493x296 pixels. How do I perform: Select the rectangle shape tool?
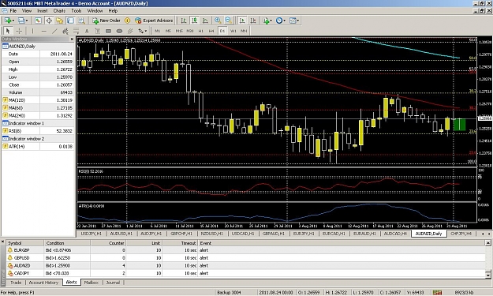[109, 31]
